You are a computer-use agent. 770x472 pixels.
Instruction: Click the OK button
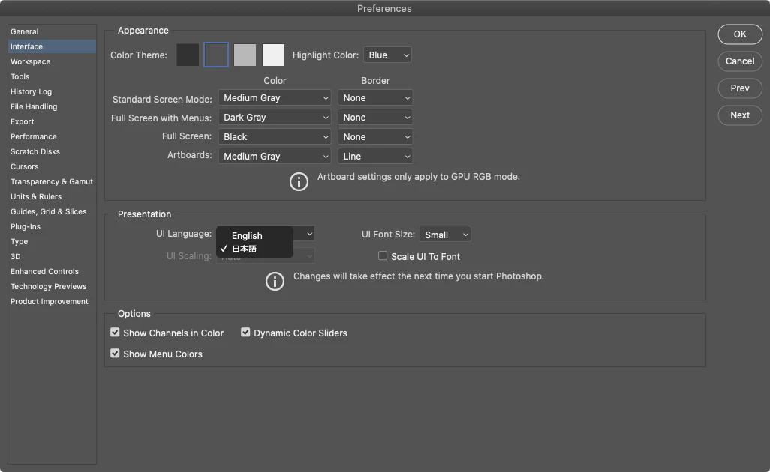[739, 34]
